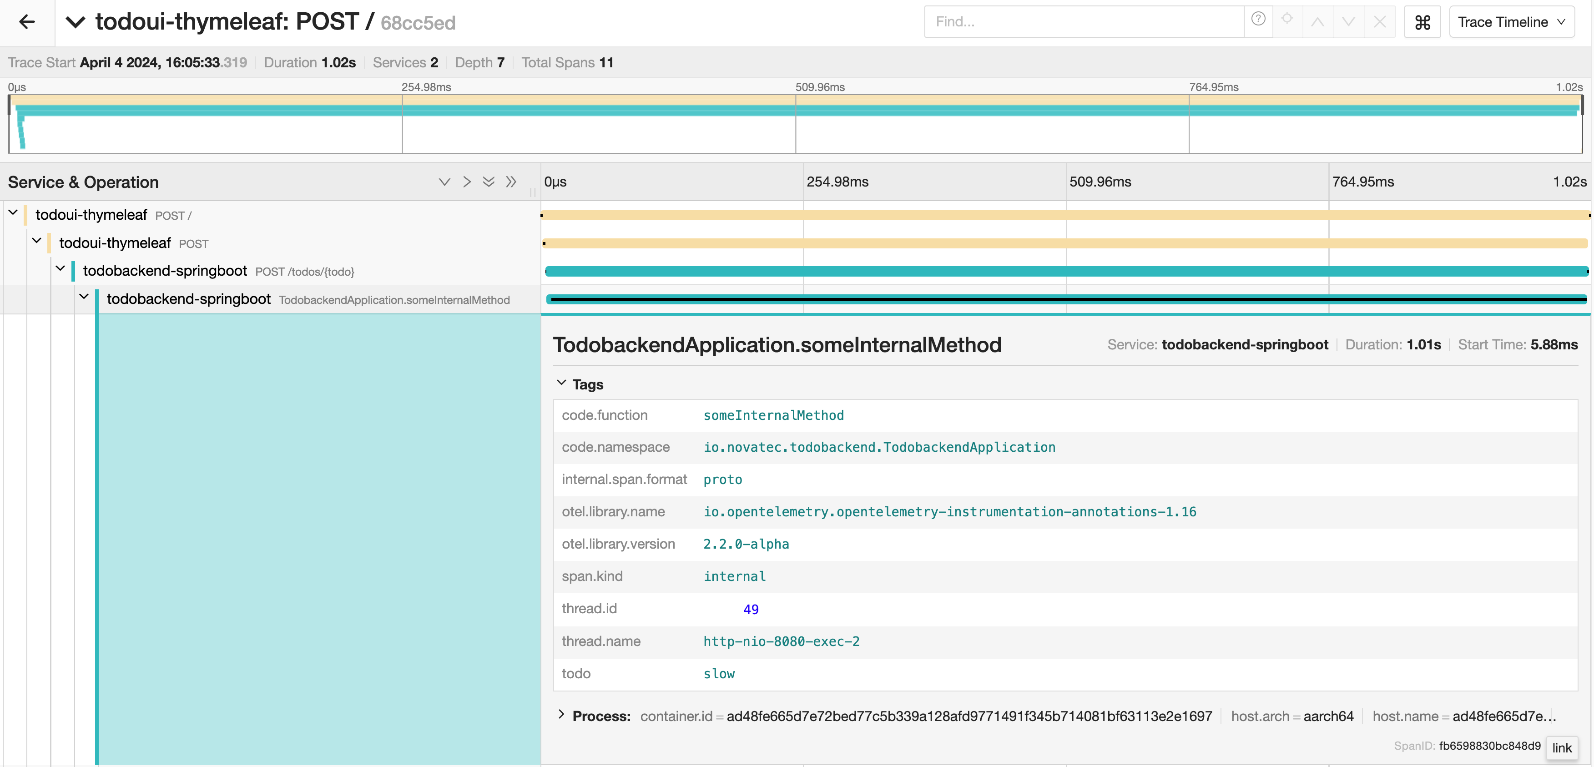Click the Depth 7 header value

(x=500, y=62)
